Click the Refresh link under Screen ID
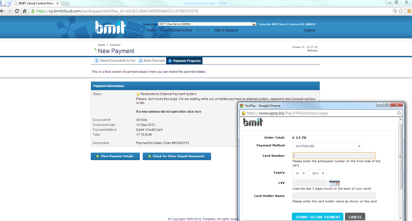 (312, 51)
